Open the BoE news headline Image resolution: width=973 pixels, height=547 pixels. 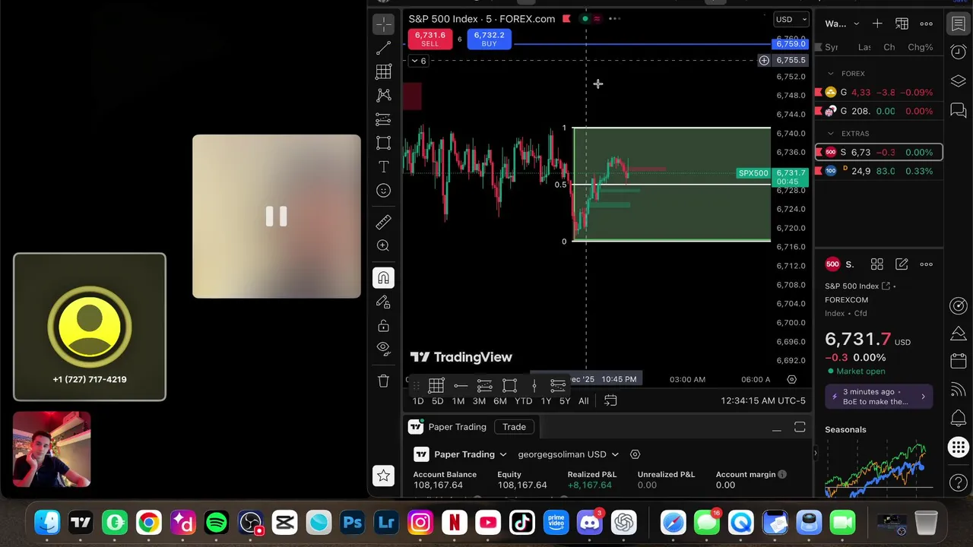click(x=879, y=397)
